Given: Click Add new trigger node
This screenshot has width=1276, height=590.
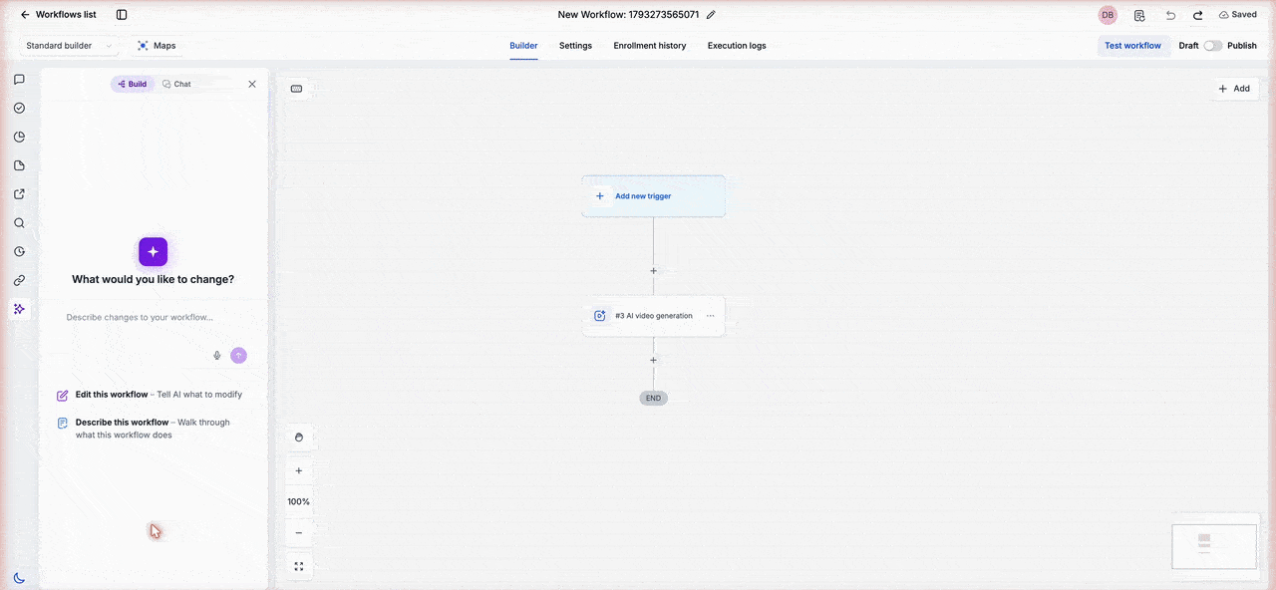Looking at the screenshot, I should (654, 196).
